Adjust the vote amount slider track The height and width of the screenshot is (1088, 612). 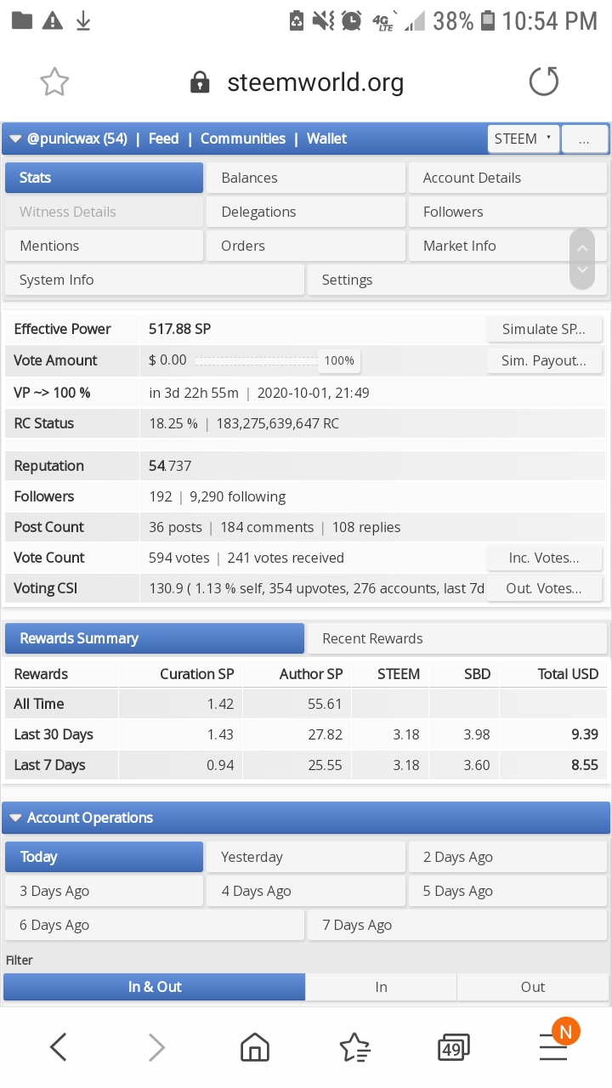[x=257, y=360]
